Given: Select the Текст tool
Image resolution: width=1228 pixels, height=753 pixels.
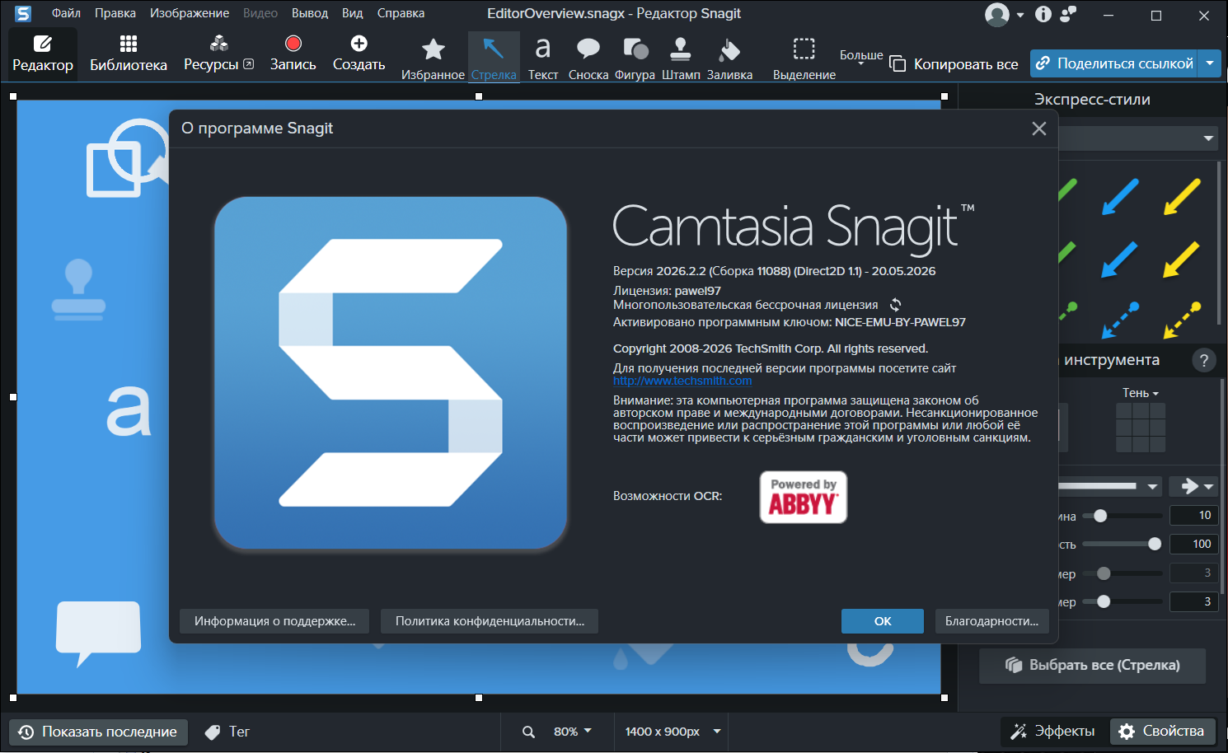Looking at the screenshot, I should pyautogui.click(x=542, y=58).
